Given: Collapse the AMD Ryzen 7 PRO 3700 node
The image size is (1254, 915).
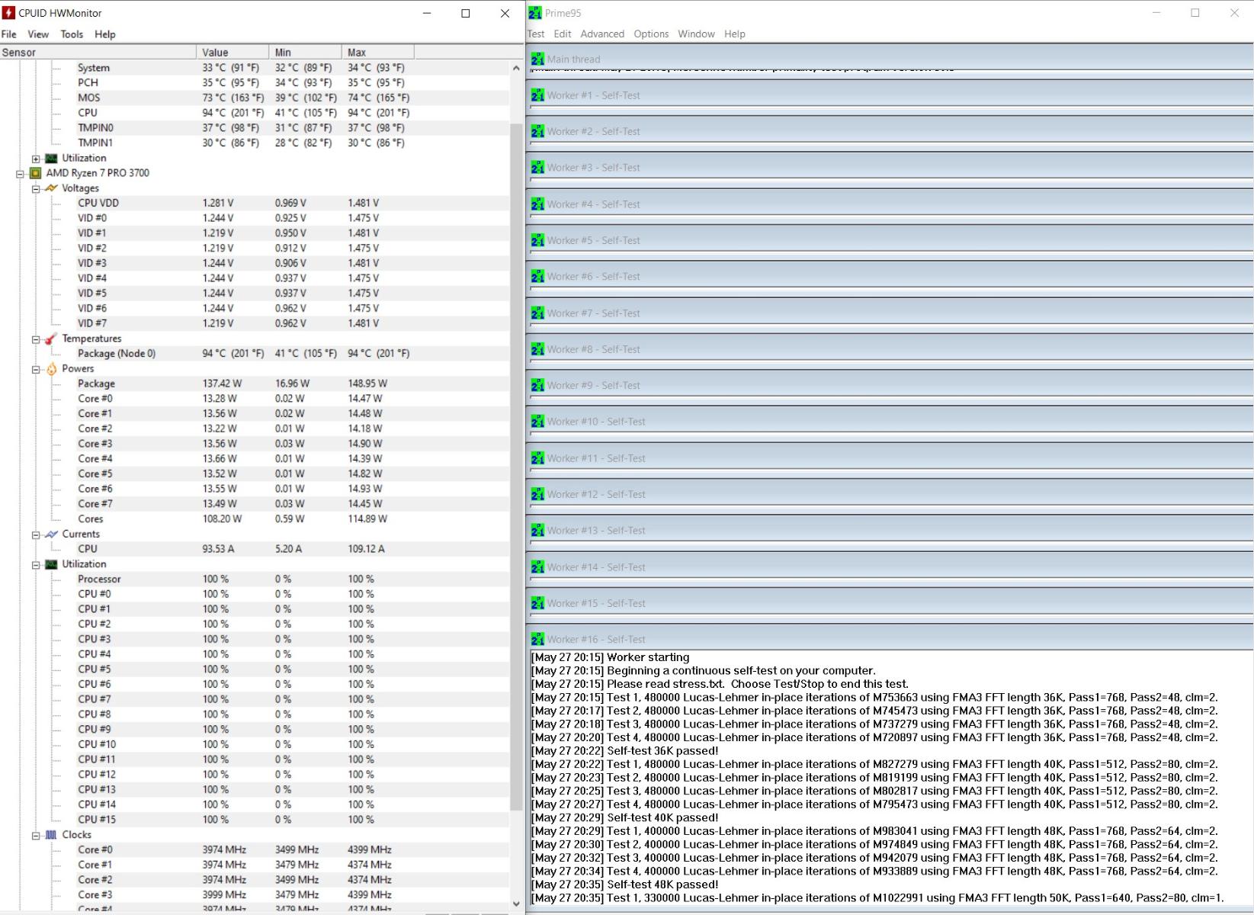Looking at the screenshot, I should 20,174.
